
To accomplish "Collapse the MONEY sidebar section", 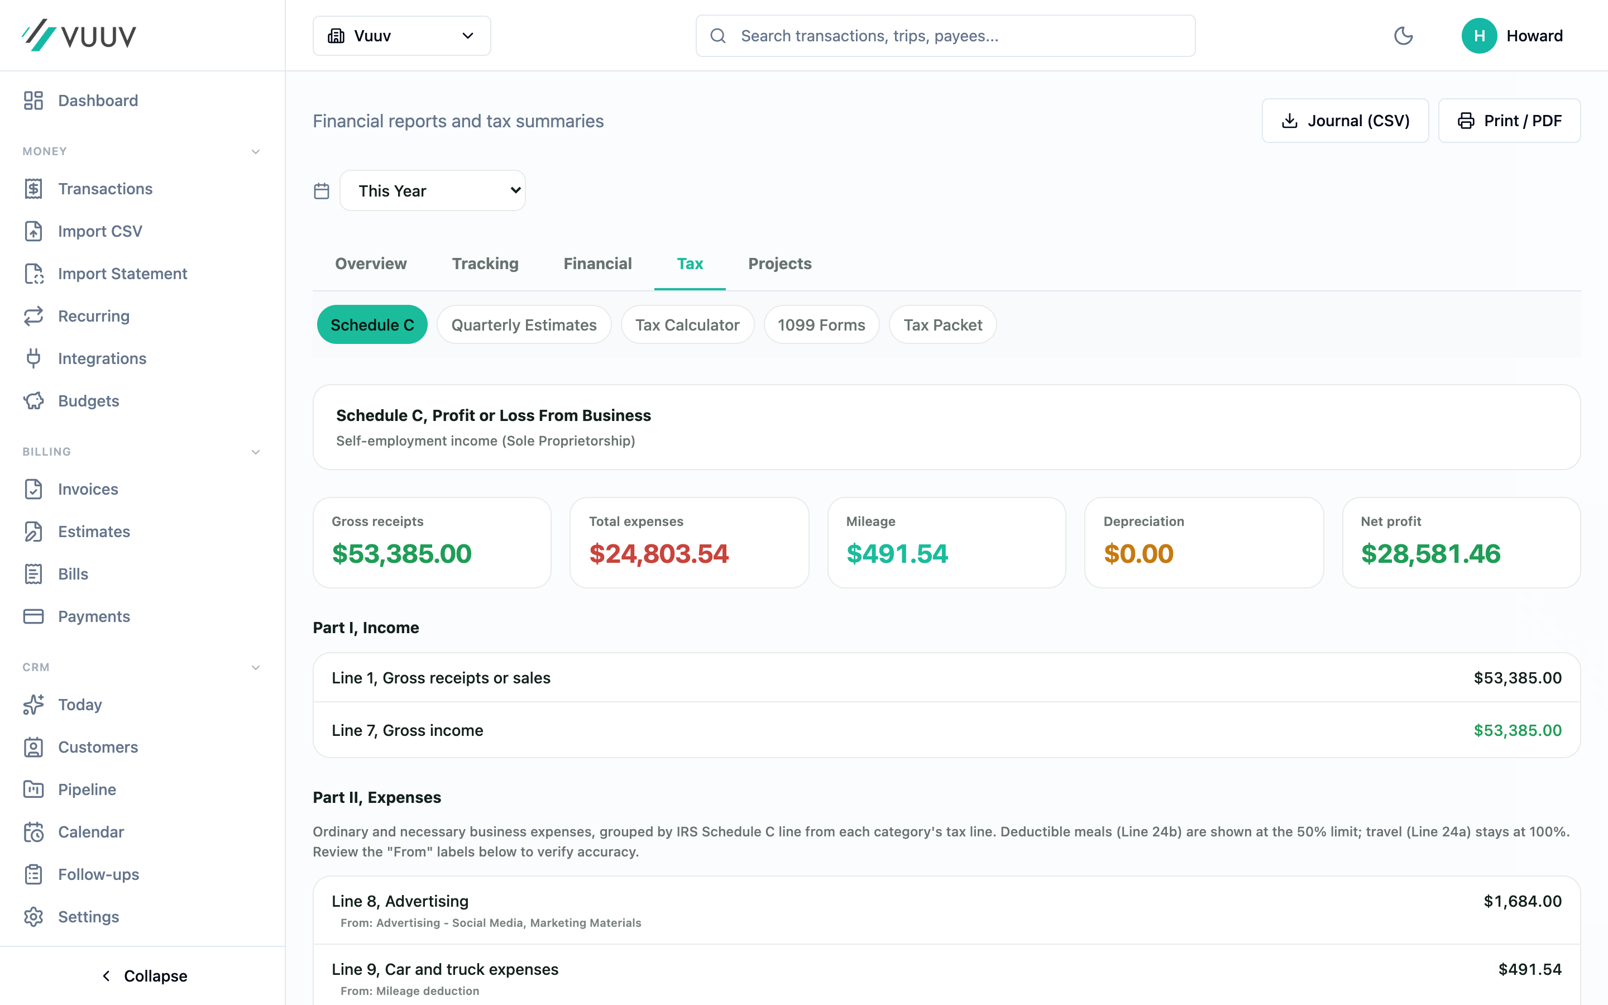I will tap(255, 151).
